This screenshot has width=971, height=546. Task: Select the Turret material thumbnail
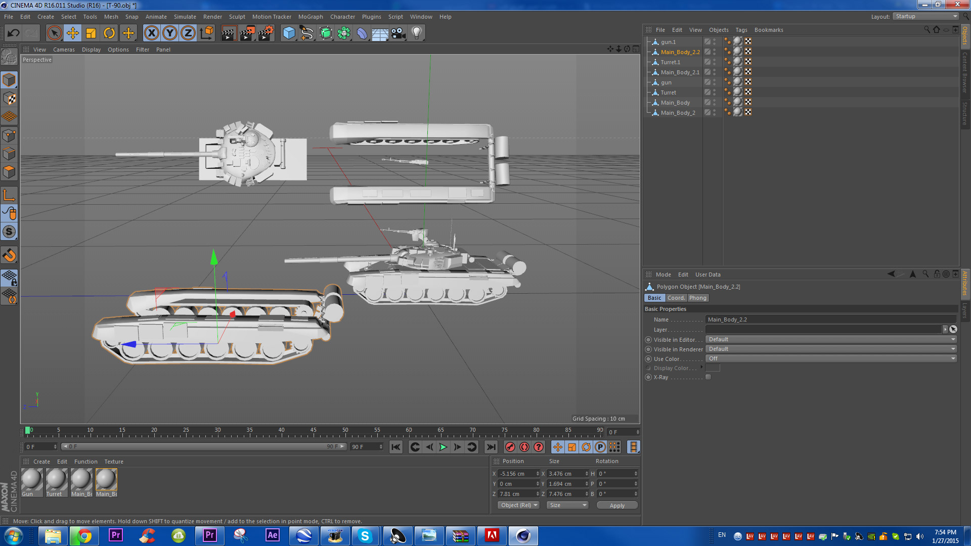(x=56, y=480)
